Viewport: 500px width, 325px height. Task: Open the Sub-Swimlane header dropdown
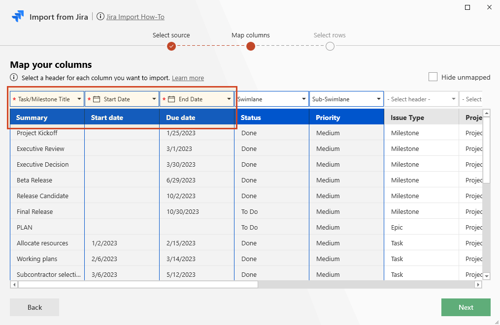coord(379,98)
